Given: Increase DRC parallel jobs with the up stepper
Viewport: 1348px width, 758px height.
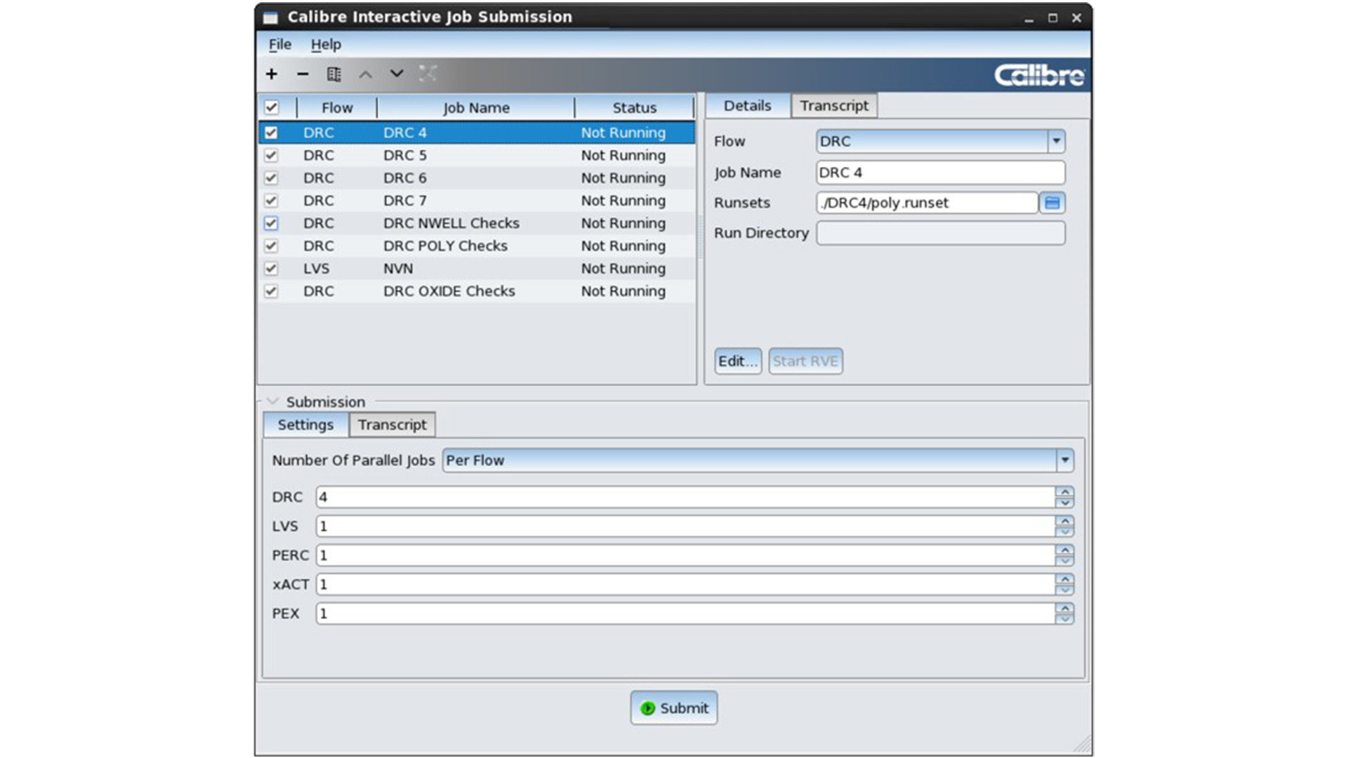Looking at the screenshot, I should point(1064,492).
